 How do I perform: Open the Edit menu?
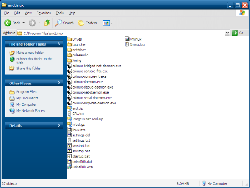pos(17,13)
